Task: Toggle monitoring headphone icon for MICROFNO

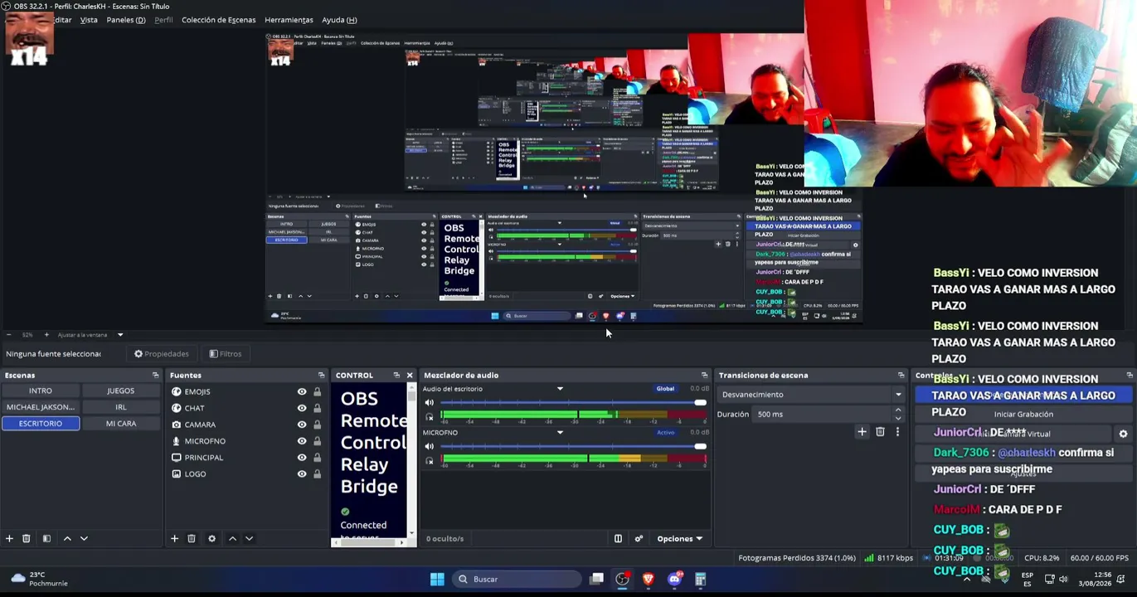Action: (x=429, y=460)
